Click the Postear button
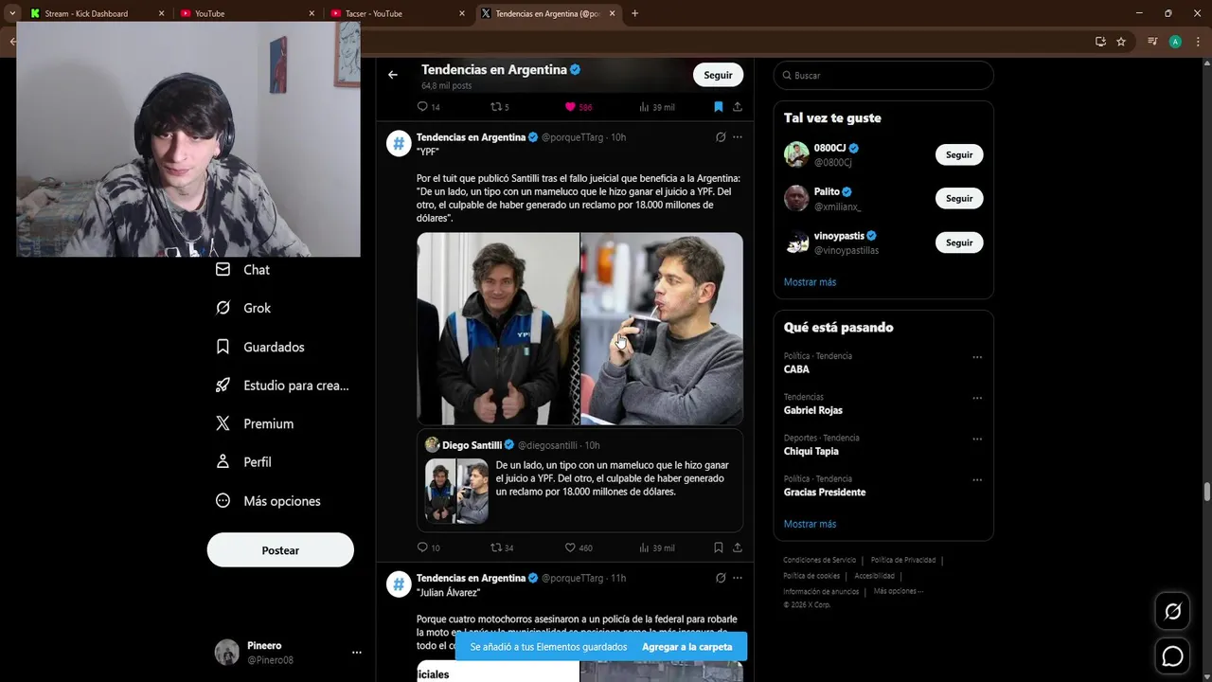 pyautogui.click(x=280, y=550)
